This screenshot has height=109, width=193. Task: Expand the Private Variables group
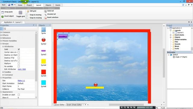[x=1, y=41]
